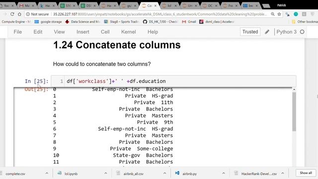Click output row 'State-gov Bachelors'
The image size is (318, 179).
point(143,155)
